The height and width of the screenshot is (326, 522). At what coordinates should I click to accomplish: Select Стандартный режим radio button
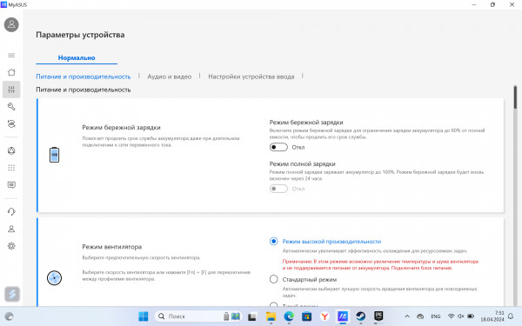pos(274,279)
